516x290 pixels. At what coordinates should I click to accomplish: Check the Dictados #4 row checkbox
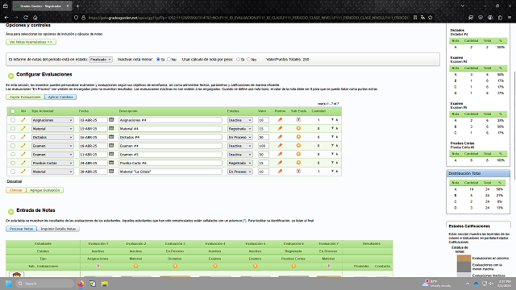(x=13, y=137)
